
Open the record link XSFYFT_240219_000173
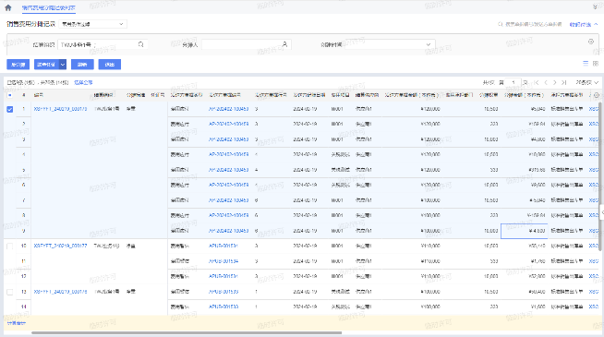[60, 109]
